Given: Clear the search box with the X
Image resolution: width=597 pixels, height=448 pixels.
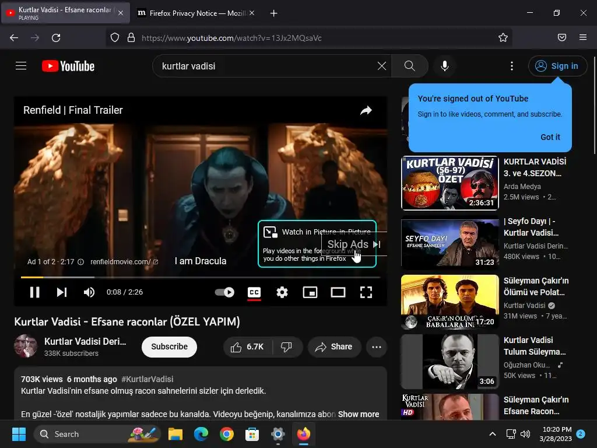Looking at the screenshot, I should [381, 66].
